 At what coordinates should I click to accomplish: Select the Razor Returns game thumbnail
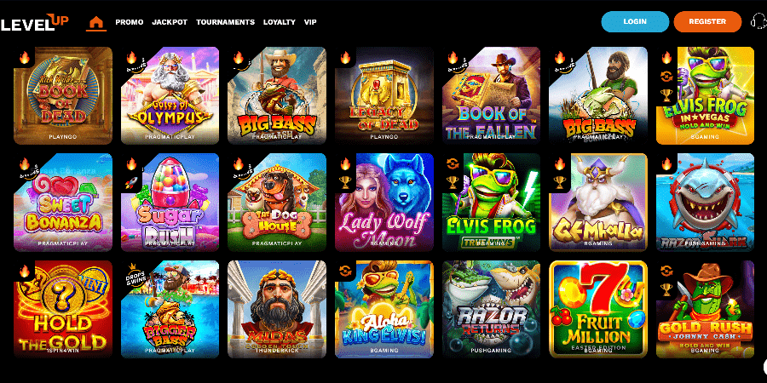[491, 309]
